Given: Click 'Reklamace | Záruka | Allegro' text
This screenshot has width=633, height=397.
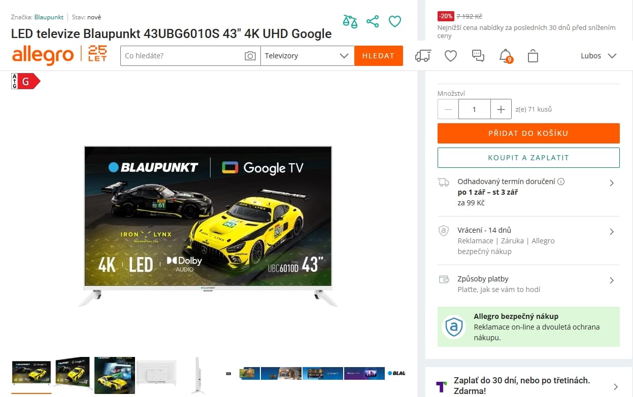Looking at the screenshot, I should coord(506,241).
